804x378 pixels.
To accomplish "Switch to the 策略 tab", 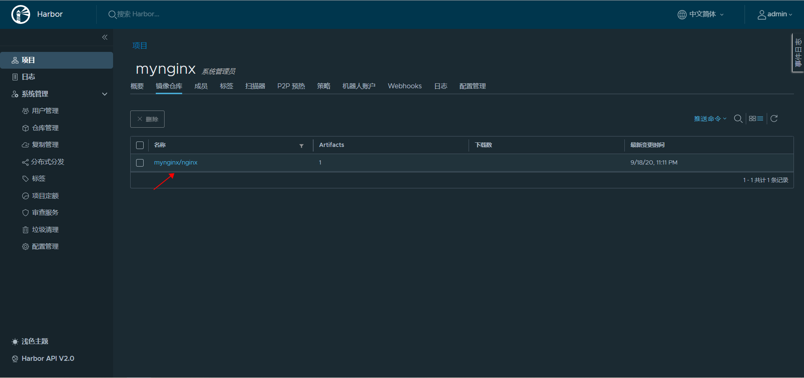I will 324,86.
